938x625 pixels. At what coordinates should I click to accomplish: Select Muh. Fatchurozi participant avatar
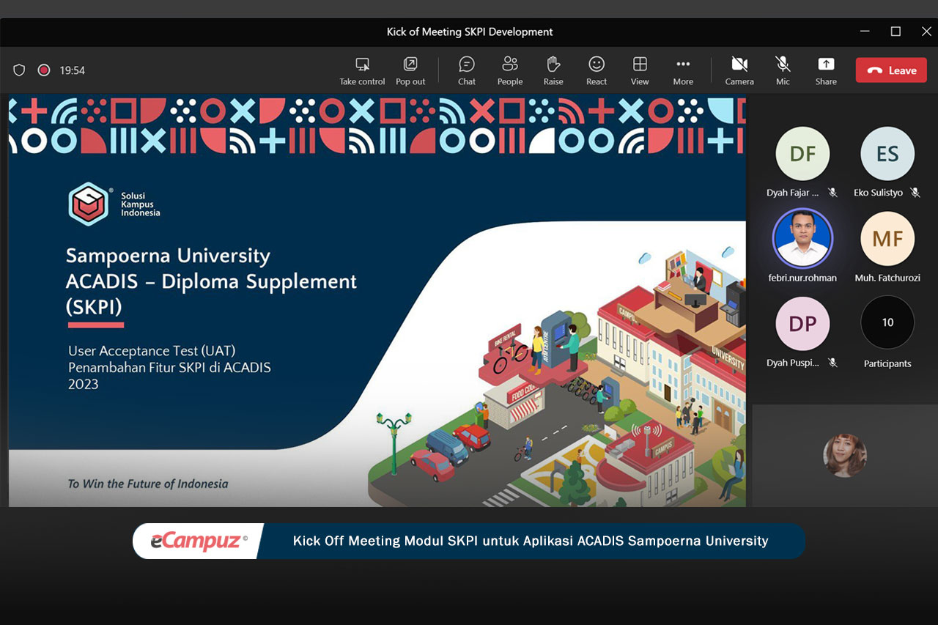[887, 238]
